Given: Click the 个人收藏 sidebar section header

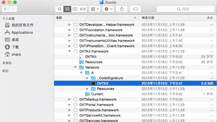Looking at the screenshot, I should coord(8,19).
